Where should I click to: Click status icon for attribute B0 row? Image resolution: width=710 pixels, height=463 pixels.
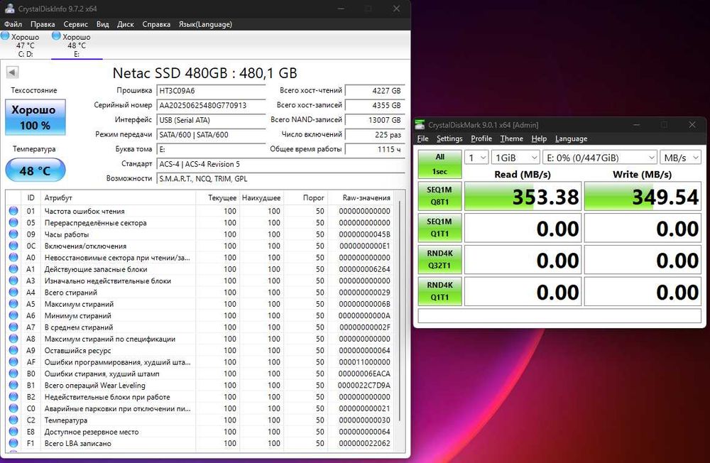(x=13, y=374)
